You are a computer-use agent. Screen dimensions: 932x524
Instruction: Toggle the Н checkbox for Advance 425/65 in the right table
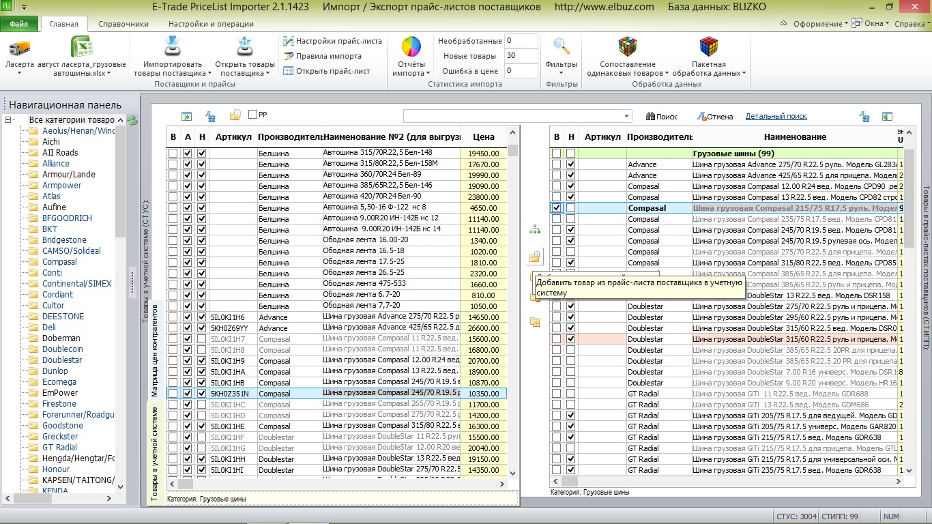[x=570, y=175]
